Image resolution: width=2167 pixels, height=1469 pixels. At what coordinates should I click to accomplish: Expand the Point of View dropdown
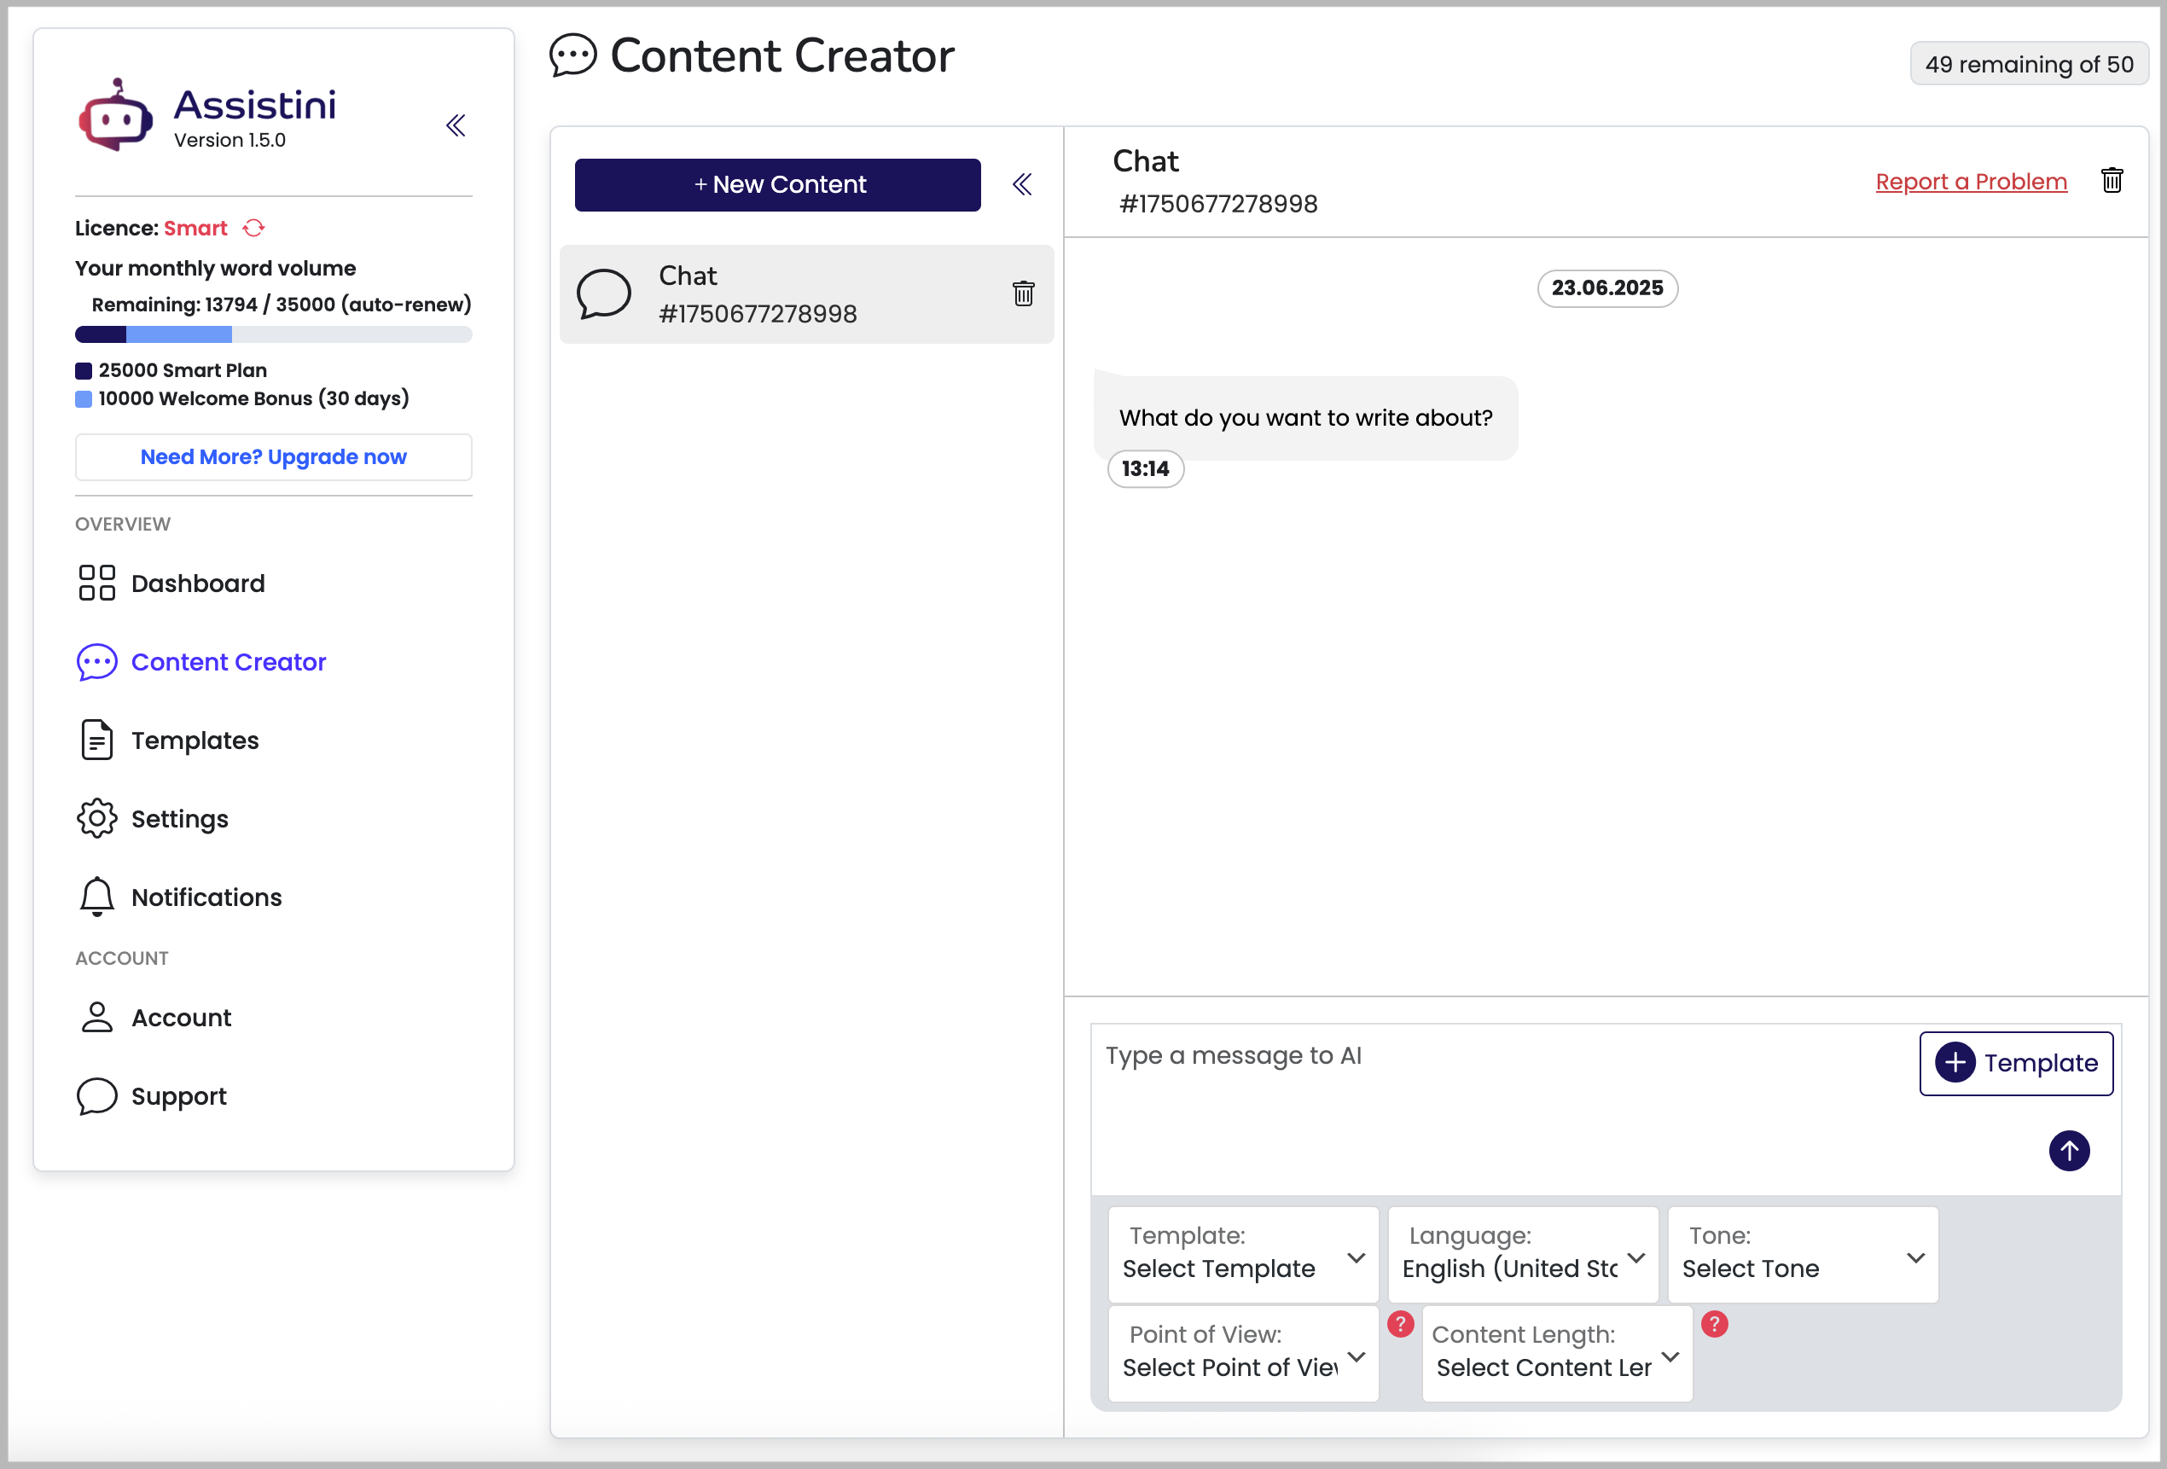[x=1242, y=1354]
